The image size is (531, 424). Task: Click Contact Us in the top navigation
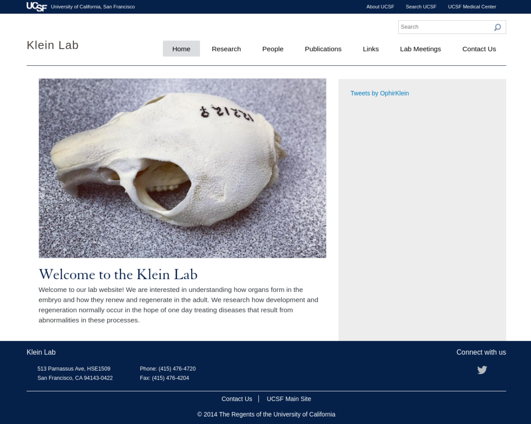[x=479, y=49]
